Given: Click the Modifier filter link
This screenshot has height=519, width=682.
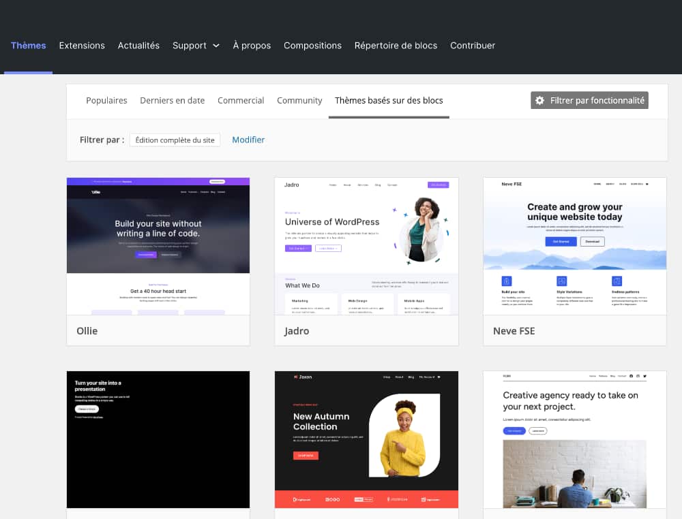Looking at the screenshot, I should point(248,140).
